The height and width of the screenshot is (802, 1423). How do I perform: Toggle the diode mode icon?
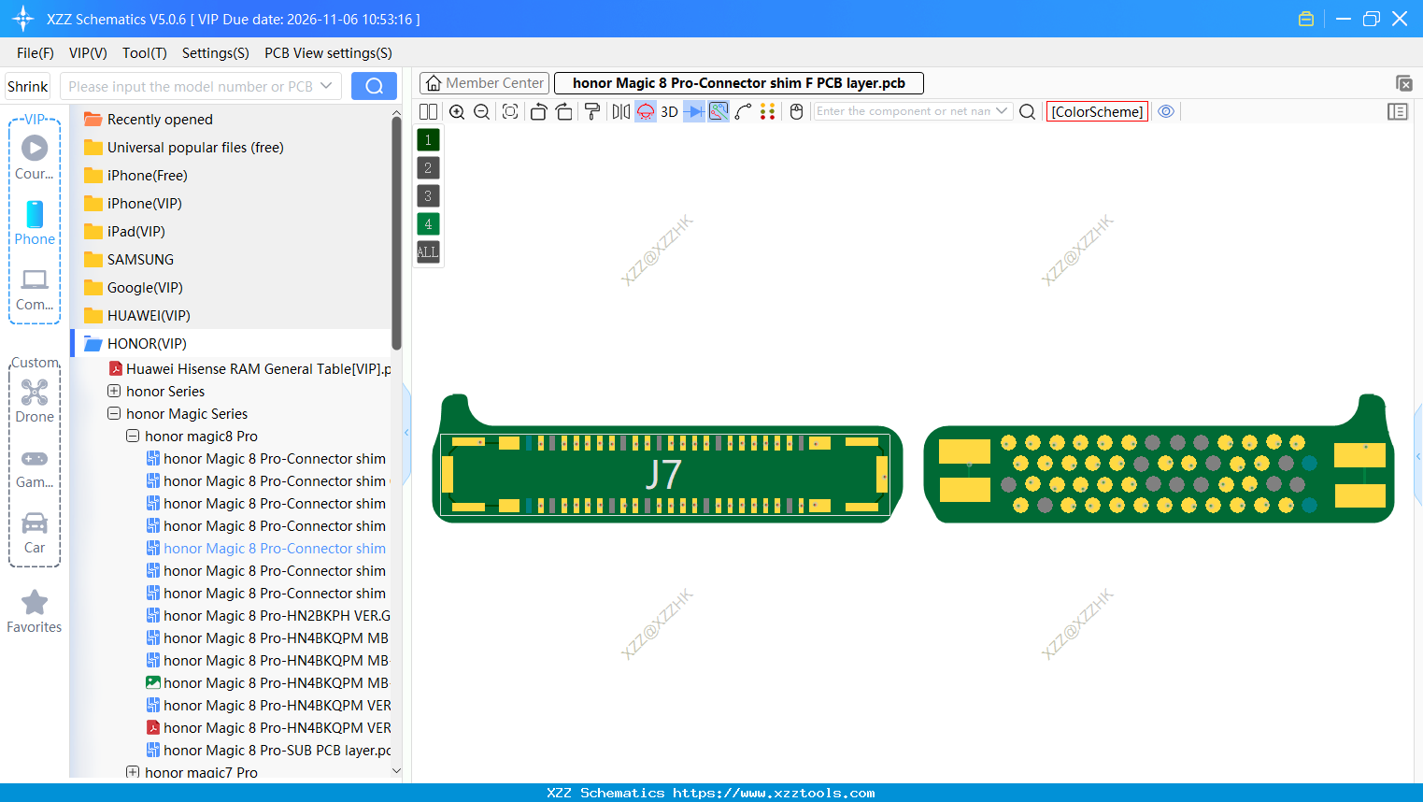pos(694,111)
